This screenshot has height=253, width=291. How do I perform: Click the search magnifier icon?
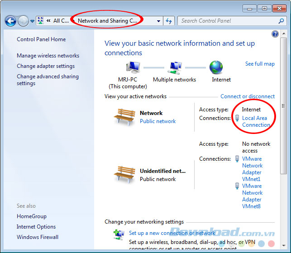pyautogui.click(x=281, y=21)
